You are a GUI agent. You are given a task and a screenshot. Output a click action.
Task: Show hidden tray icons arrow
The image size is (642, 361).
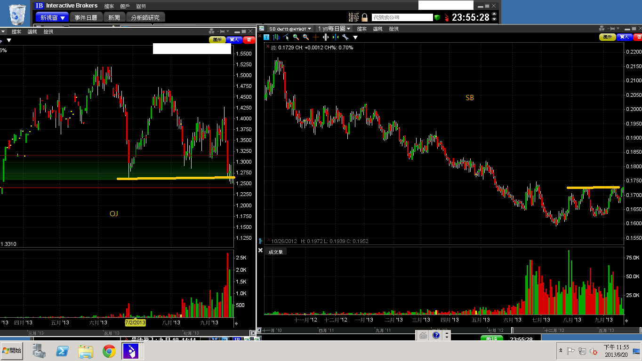tap(561, 351)
